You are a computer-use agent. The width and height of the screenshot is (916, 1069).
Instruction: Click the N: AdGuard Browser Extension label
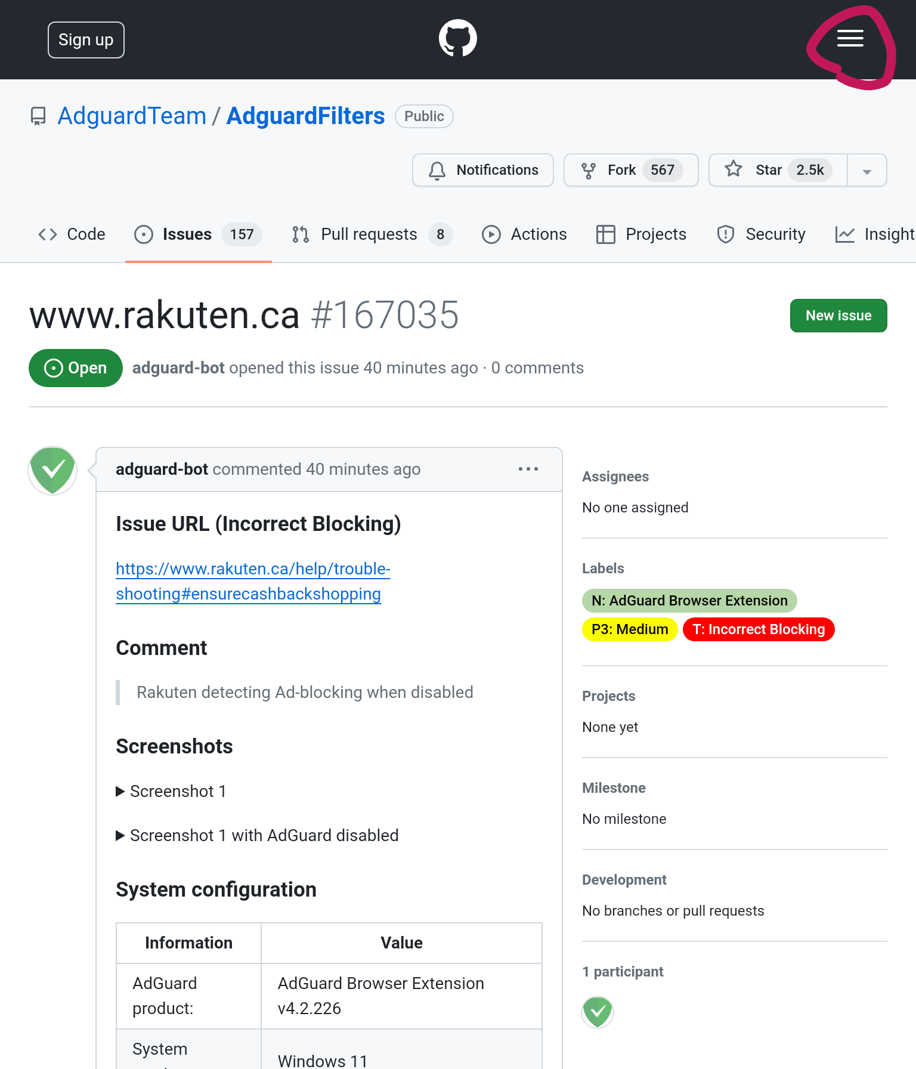coord(689,601)
